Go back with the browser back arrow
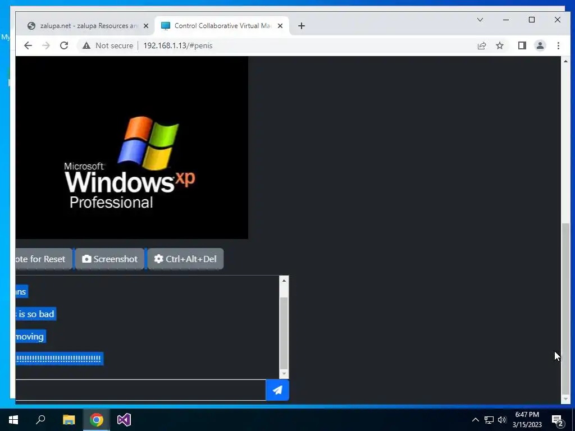This screenshot has width=575, height=431. point(28,45)
